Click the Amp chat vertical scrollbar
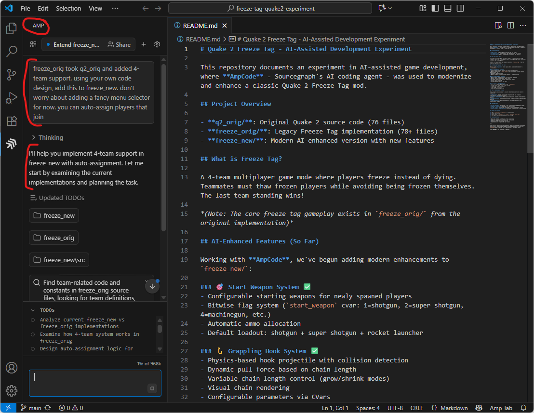Viewport: 534px width, 413px height. (163, 148)
